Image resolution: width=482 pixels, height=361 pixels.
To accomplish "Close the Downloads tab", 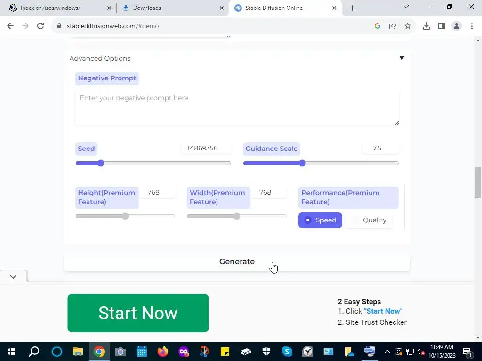I will 222,8.
